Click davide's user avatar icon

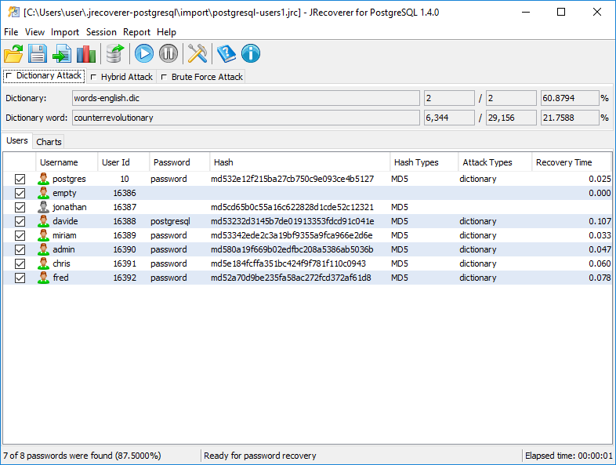(x=44, y=221)
